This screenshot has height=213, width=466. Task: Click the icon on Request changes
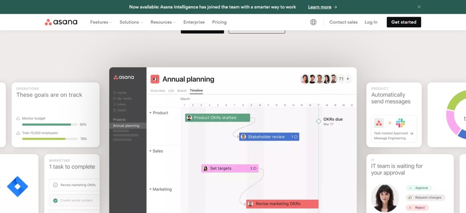coord(410,198)
